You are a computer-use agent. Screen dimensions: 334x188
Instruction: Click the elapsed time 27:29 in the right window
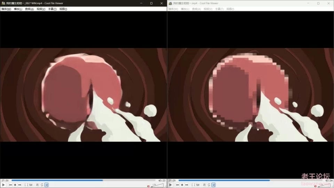(x=172, y=181)
